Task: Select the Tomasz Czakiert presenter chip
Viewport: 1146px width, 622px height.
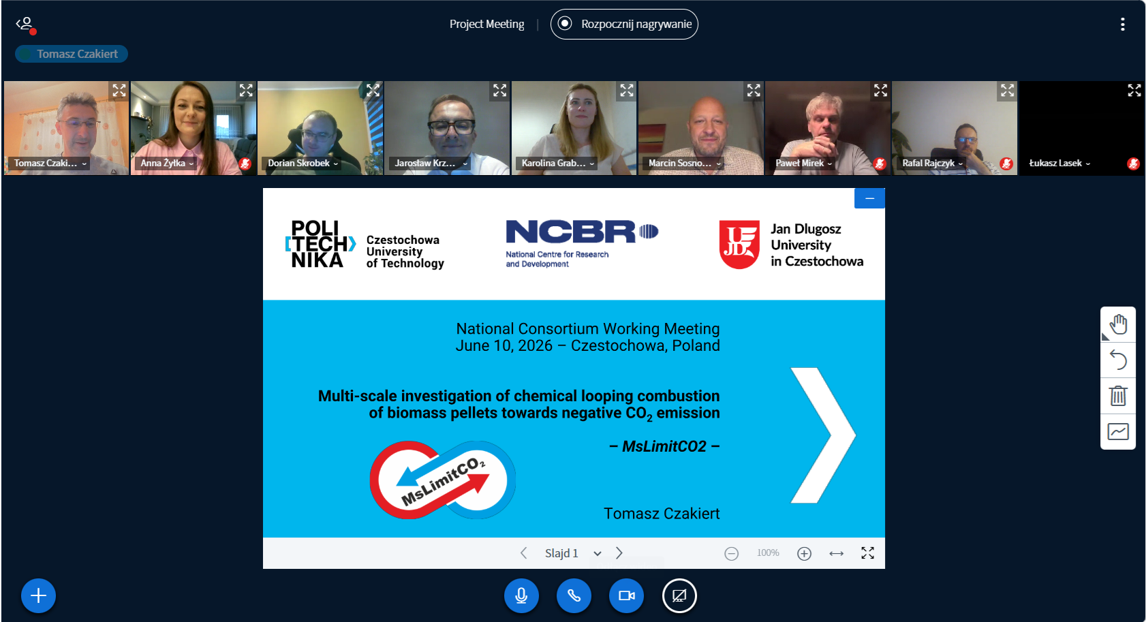Action: coord(72,54)
